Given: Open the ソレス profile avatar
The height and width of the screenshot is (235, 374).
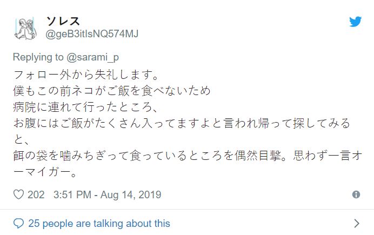Looking at the screenshot, I should click(25, 28).
